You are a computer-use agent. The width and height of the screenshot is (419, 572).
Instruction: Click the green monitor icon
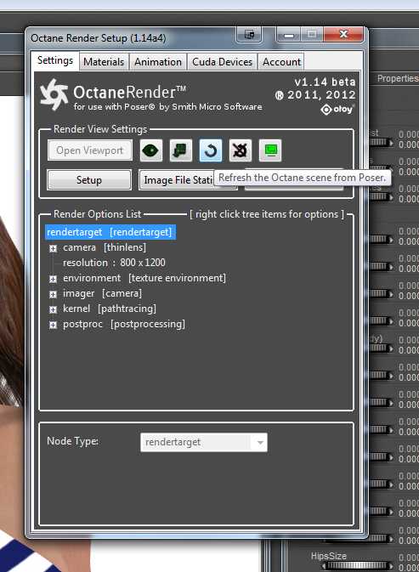click(x=270, y=150)
